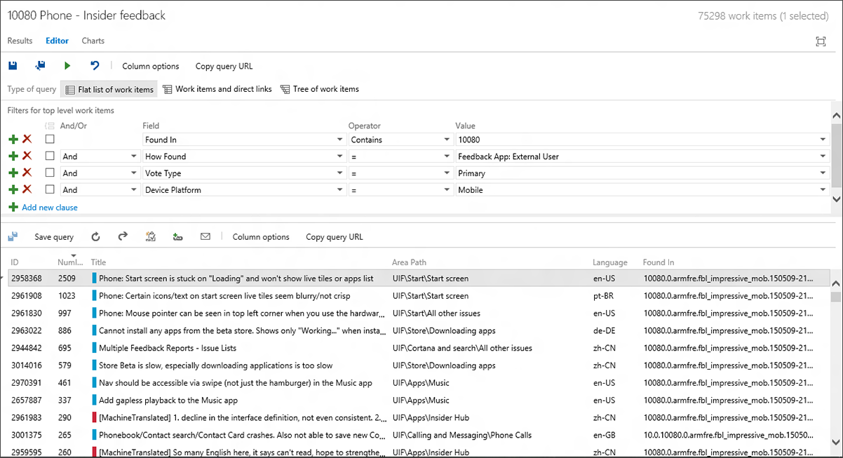Image resolution: width=843 pixels, height=458 pixels.
Task: Run the query with the green play icon
Action: coord(67,65)
